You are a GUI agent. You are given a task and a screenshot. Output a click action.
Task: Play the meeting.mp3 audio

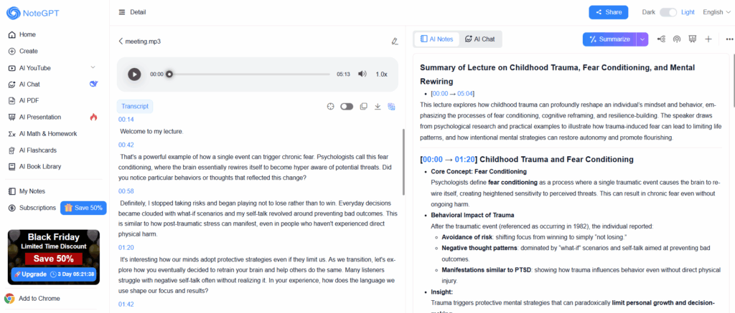[x=134, y=74]
